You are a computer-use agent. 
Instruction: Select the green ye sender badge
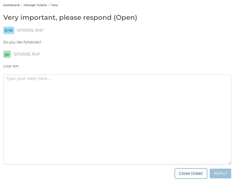pyautogui.click(x=7, y=54)
